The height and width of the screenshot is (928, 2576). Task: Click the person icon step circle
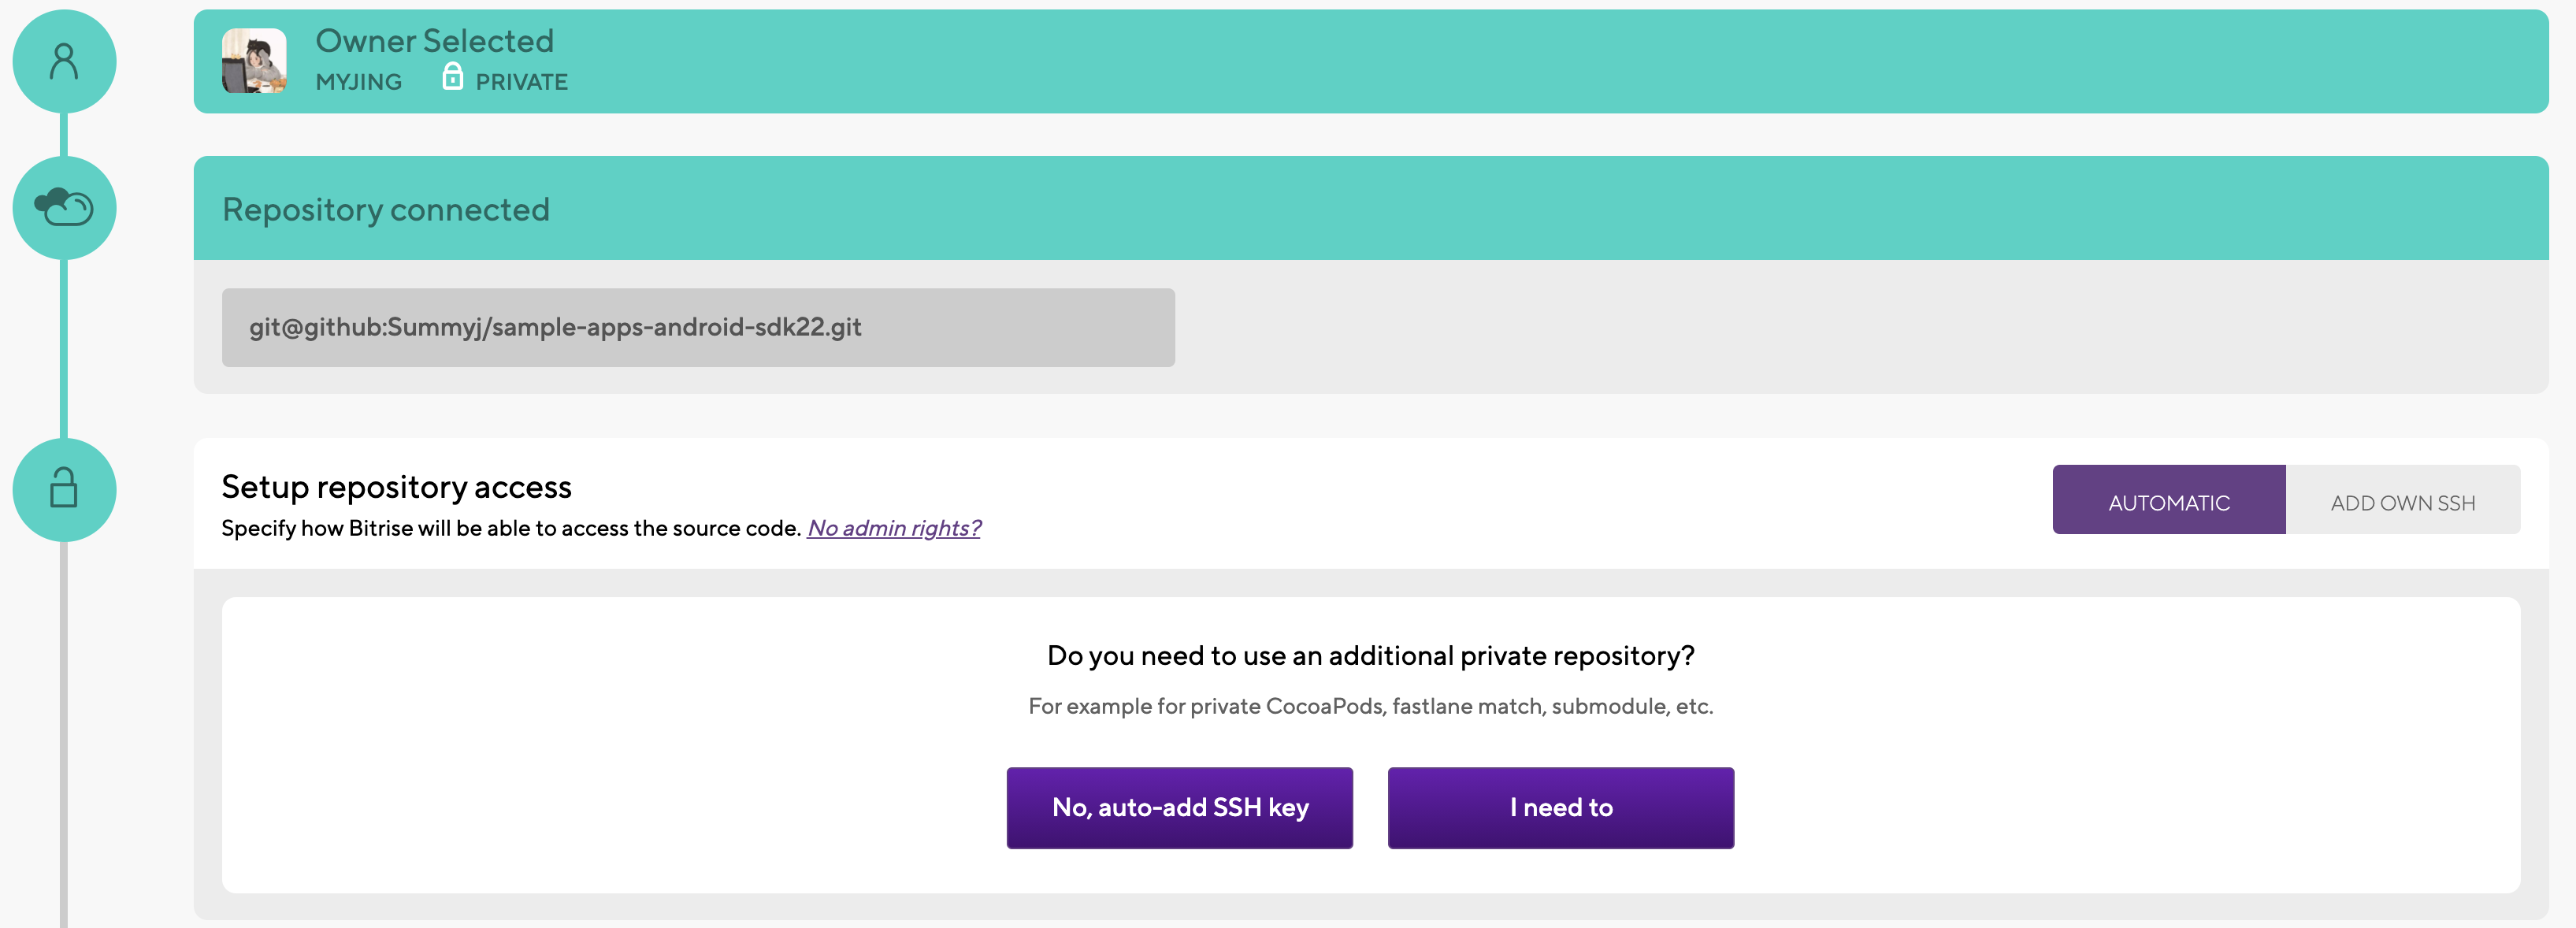point(64,61)
